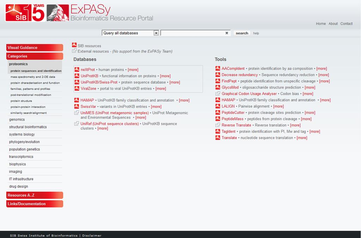Select protein characterisation and function
The image size is (361, 238).
click(35, 83)
